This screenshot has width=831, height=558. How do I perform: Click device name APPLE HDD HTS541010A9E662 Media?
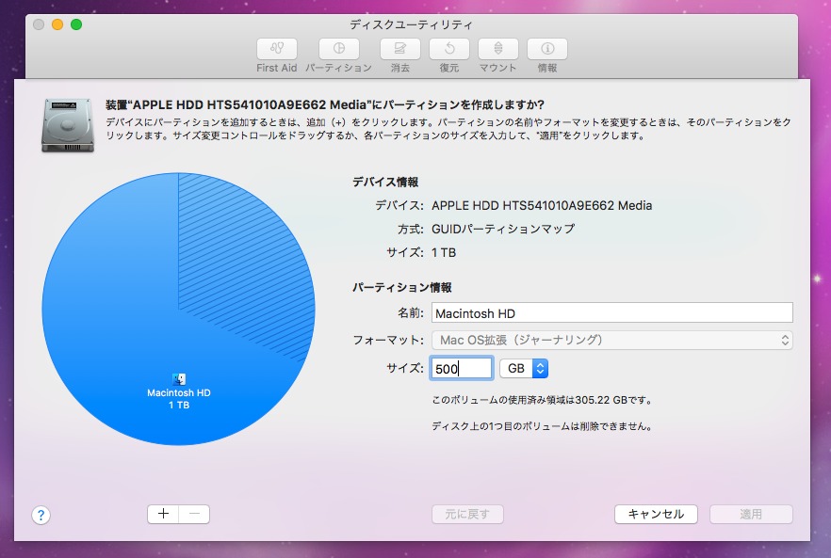pos(542,205)
